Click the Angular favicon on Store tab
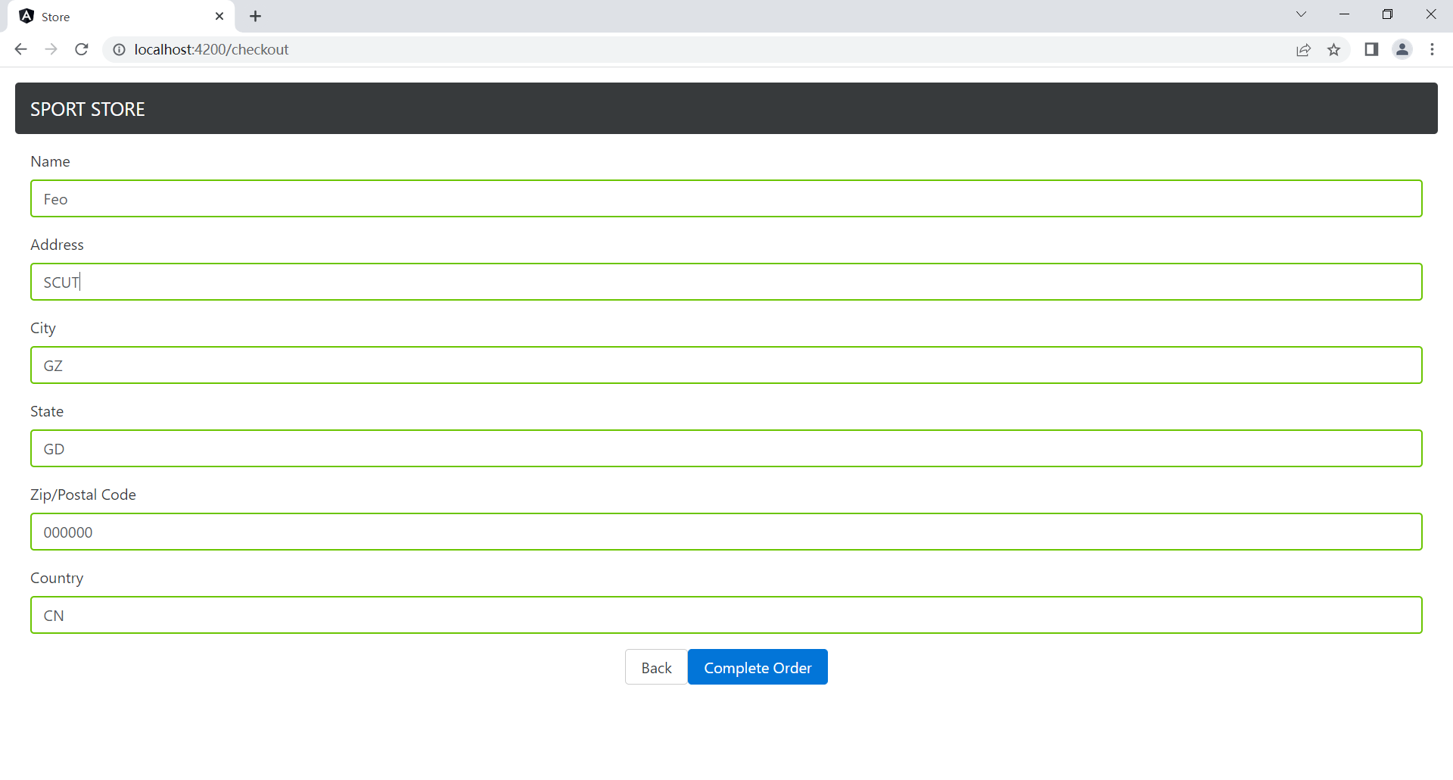1453x780 pixels. click(26, 16)
